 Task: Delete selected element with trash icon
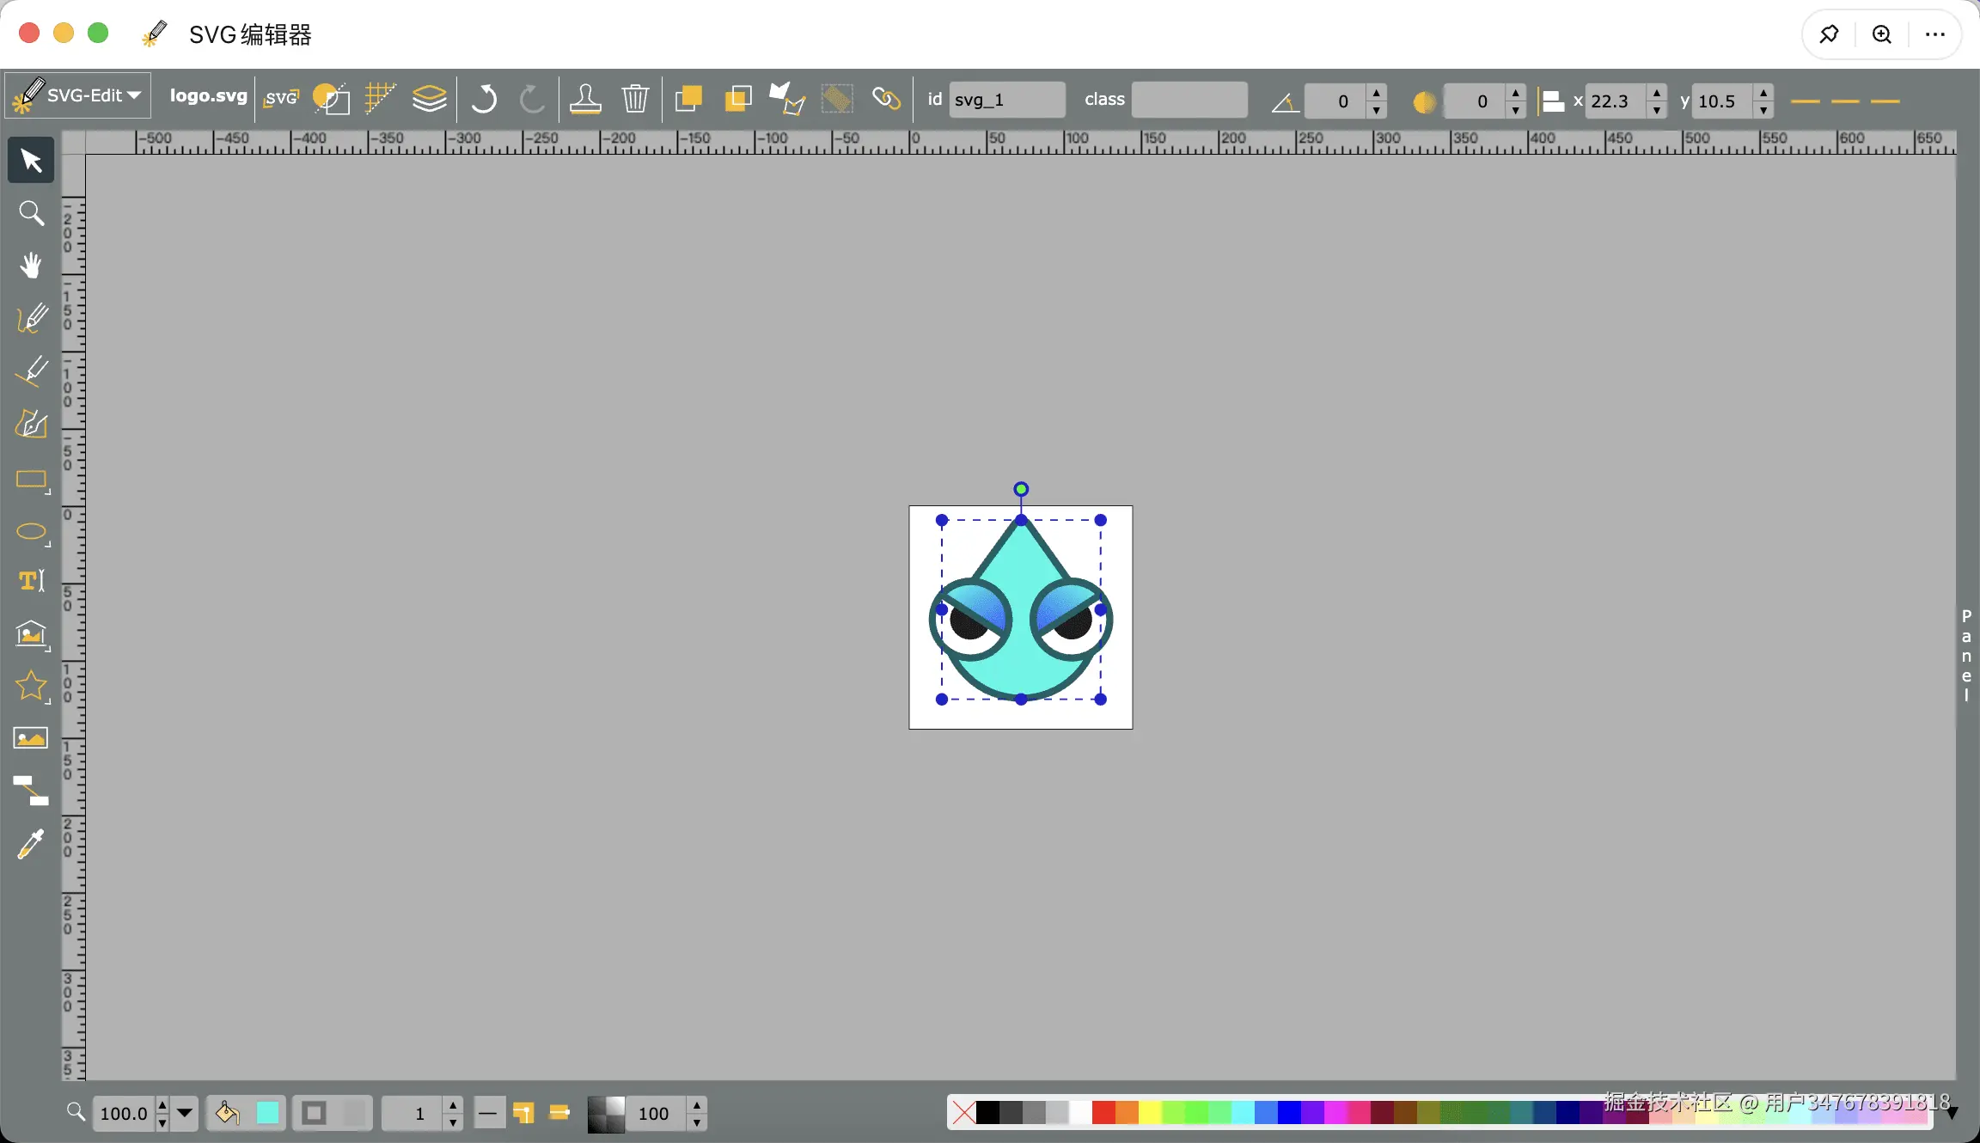[635, 100]
